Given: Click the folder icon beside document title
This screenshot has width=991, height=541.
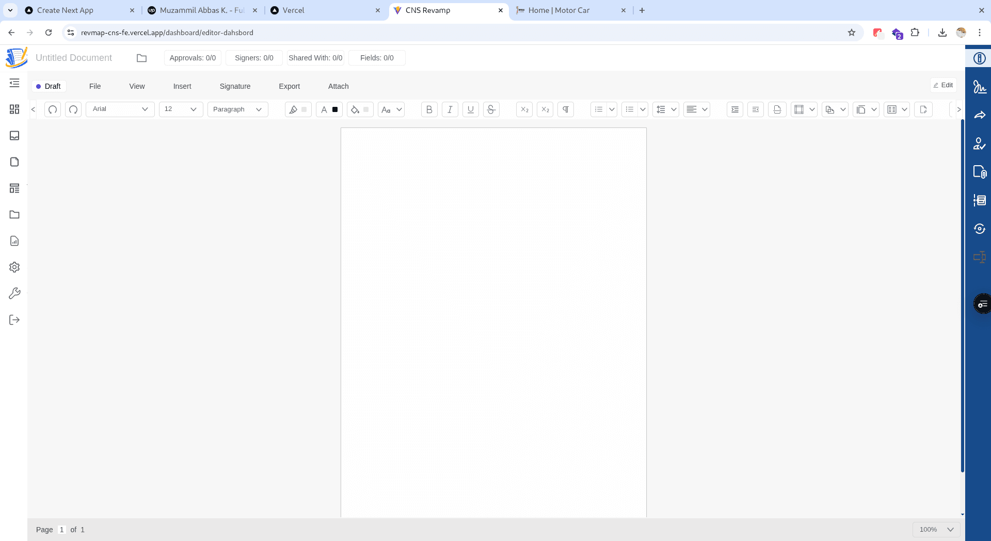Looking at the screenshot, I should (x=141, y=58).
